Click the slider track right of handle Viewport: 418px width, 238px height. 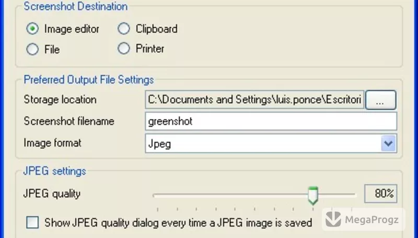pyautogui.click(x=337, y=195)
